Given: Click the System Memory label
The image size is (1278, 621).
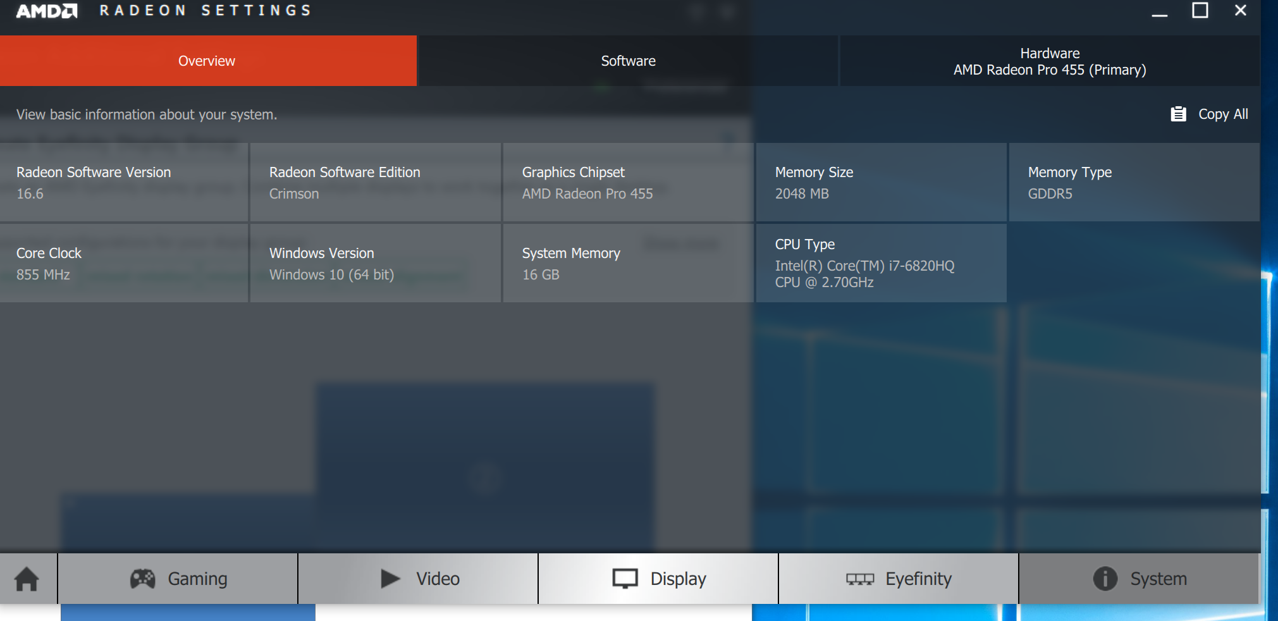Looking at the screenshot, I should point(571,253).
